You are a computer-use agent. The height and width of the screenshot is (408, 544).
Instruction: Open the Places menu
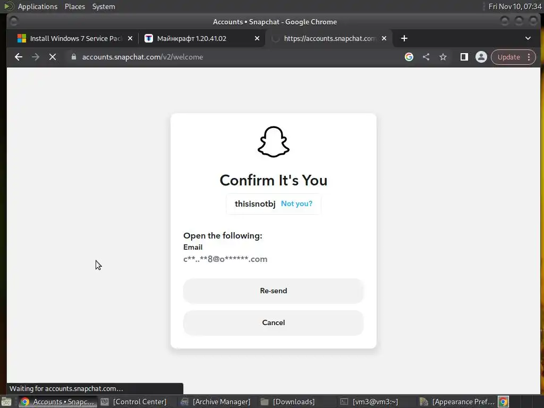pos(74,6)
